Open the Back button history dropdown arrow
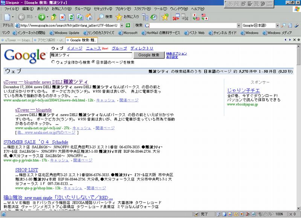Viewport: 301px width, 218px height. [x=36, y=17]
